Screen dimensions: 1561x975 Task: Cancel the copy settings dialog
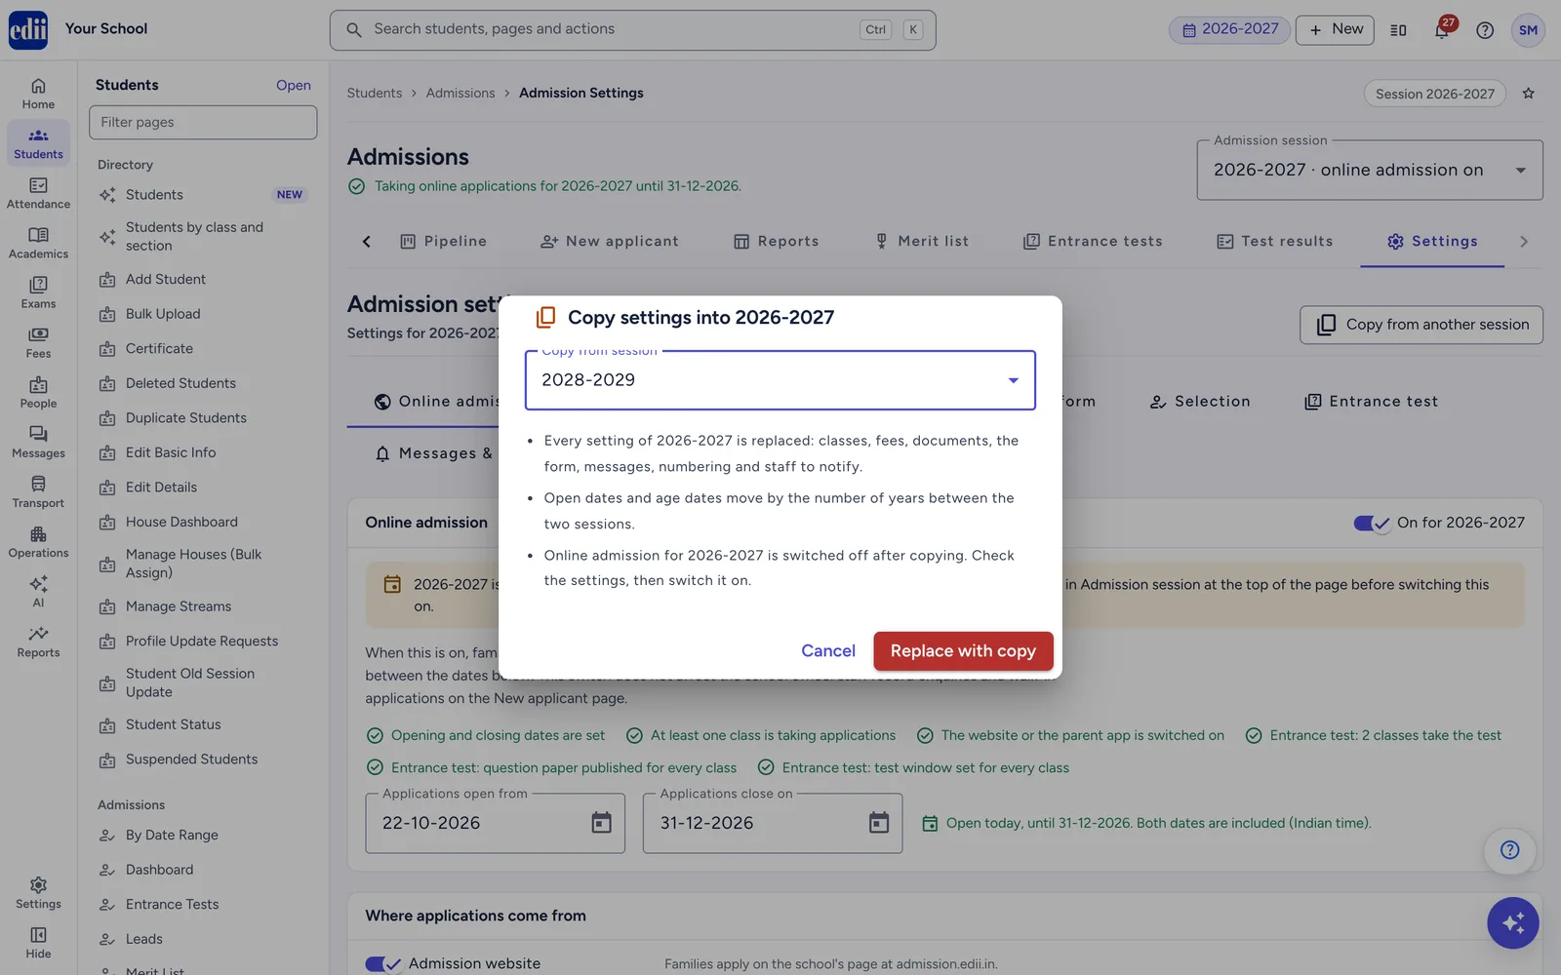point(828,651)
